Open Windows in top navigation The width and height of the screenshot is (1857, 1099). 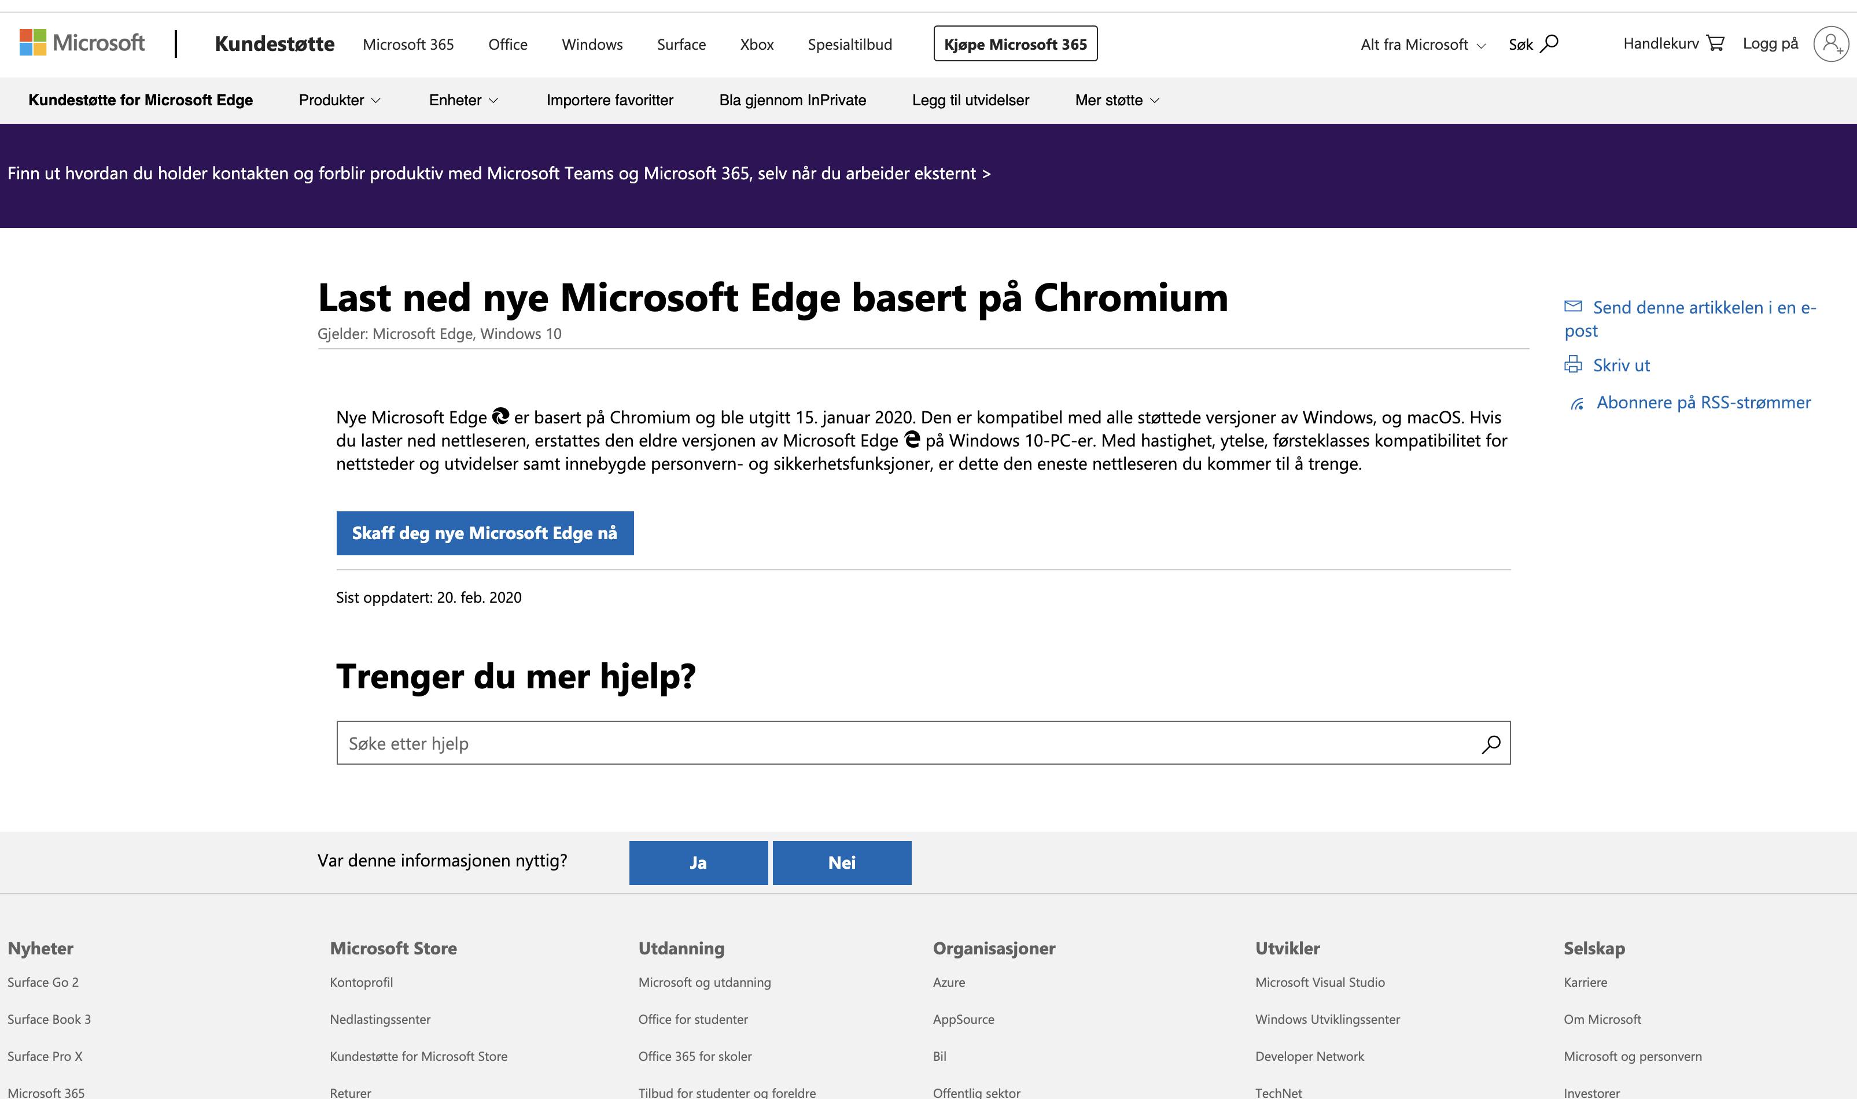click(x=592, y=45)
